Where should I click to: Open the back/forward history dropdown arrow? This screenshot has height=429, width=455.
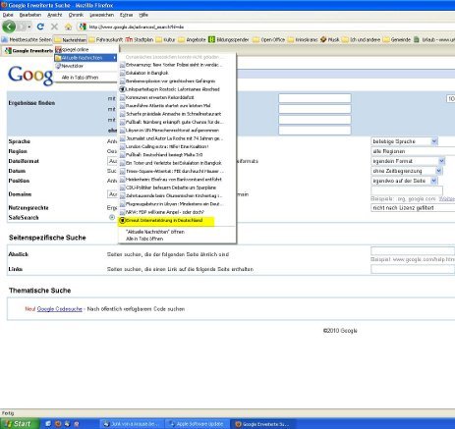(29, 27)
